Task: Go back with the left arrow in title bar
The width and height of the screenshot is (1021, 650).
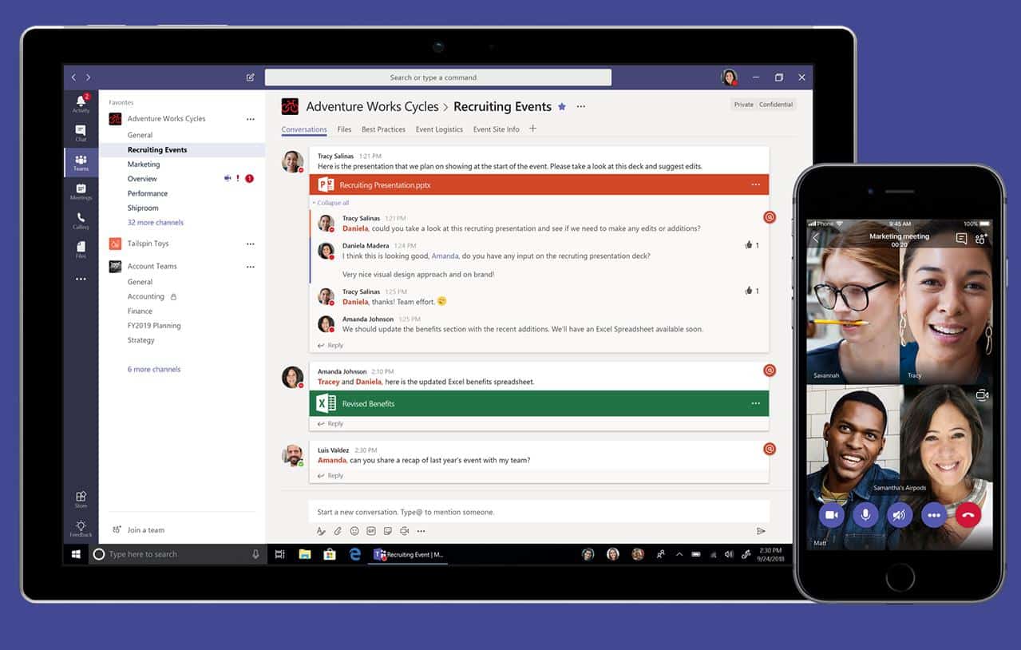Action: 73,77
